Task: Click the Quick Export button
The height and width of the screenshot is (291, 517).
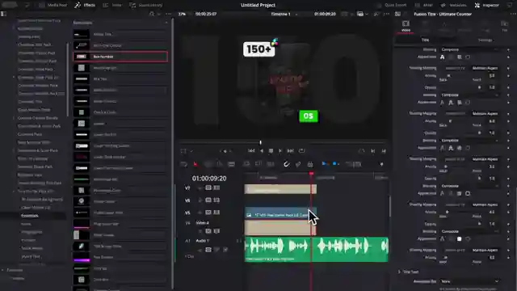Action: (391, 5)
